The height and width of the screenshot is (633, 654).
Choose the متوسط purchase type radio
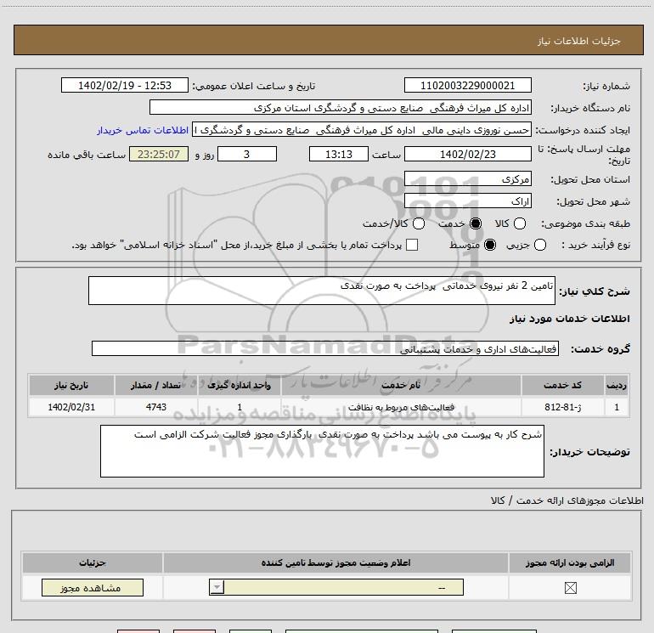[490, 245]
